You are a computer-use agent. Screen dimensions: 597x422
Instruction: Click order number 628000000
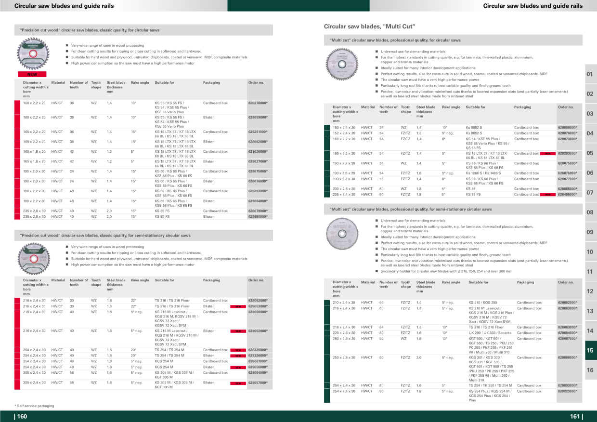(x=567, y=127)
